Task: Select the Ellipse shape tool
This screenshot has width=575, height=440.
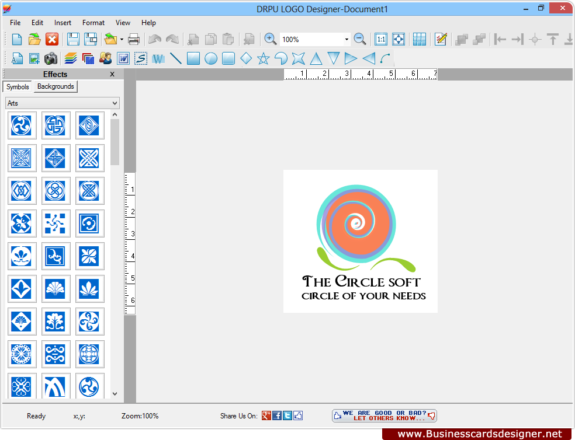Action: tap(211, 58)
